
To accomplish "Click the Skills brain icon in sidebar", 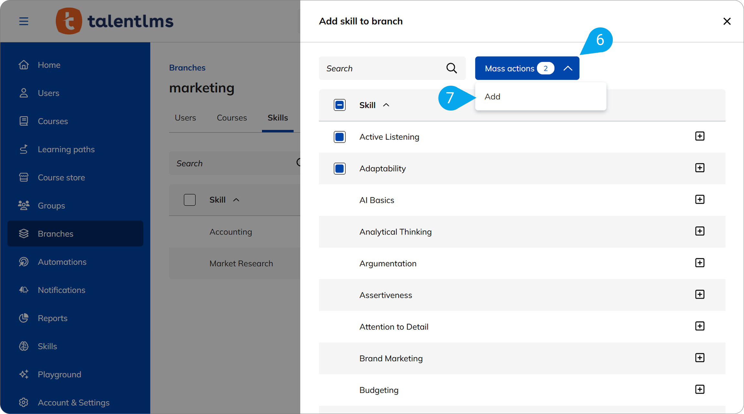I will click(x=24, y=346).
